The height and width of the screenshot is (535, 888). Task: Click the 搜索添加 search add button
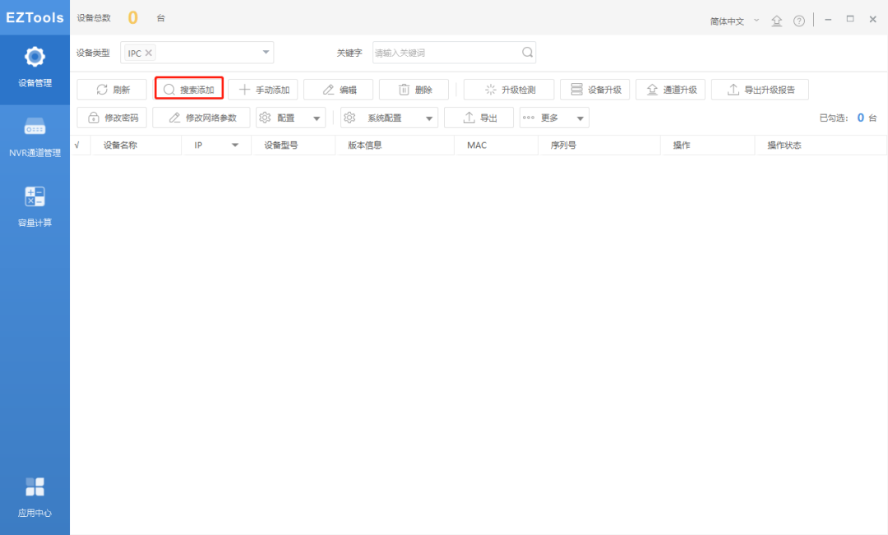tap(188, 89)
